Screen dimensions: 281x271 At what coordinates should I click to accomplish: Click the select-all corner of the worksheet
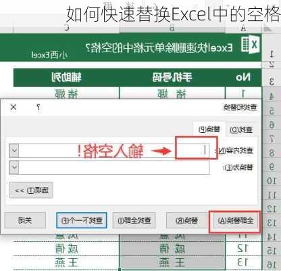point(267,28)
